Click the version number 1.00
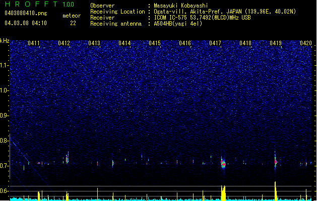This screenshot has height=201, width=317. tap(69, 4)
